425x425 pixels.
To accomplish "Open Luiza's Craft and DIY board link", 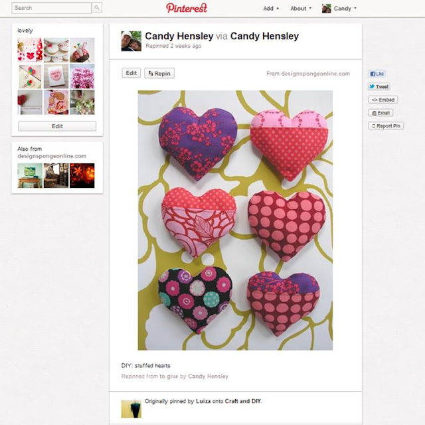I will point(243,401).
